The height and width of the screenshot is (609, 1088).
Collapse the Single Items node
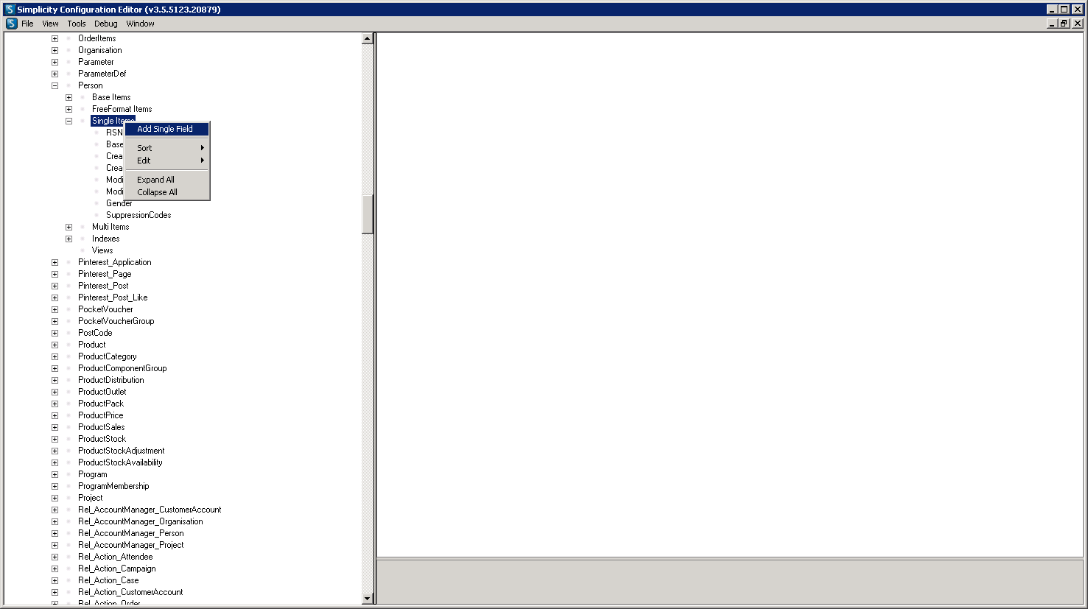coord(69,121)
